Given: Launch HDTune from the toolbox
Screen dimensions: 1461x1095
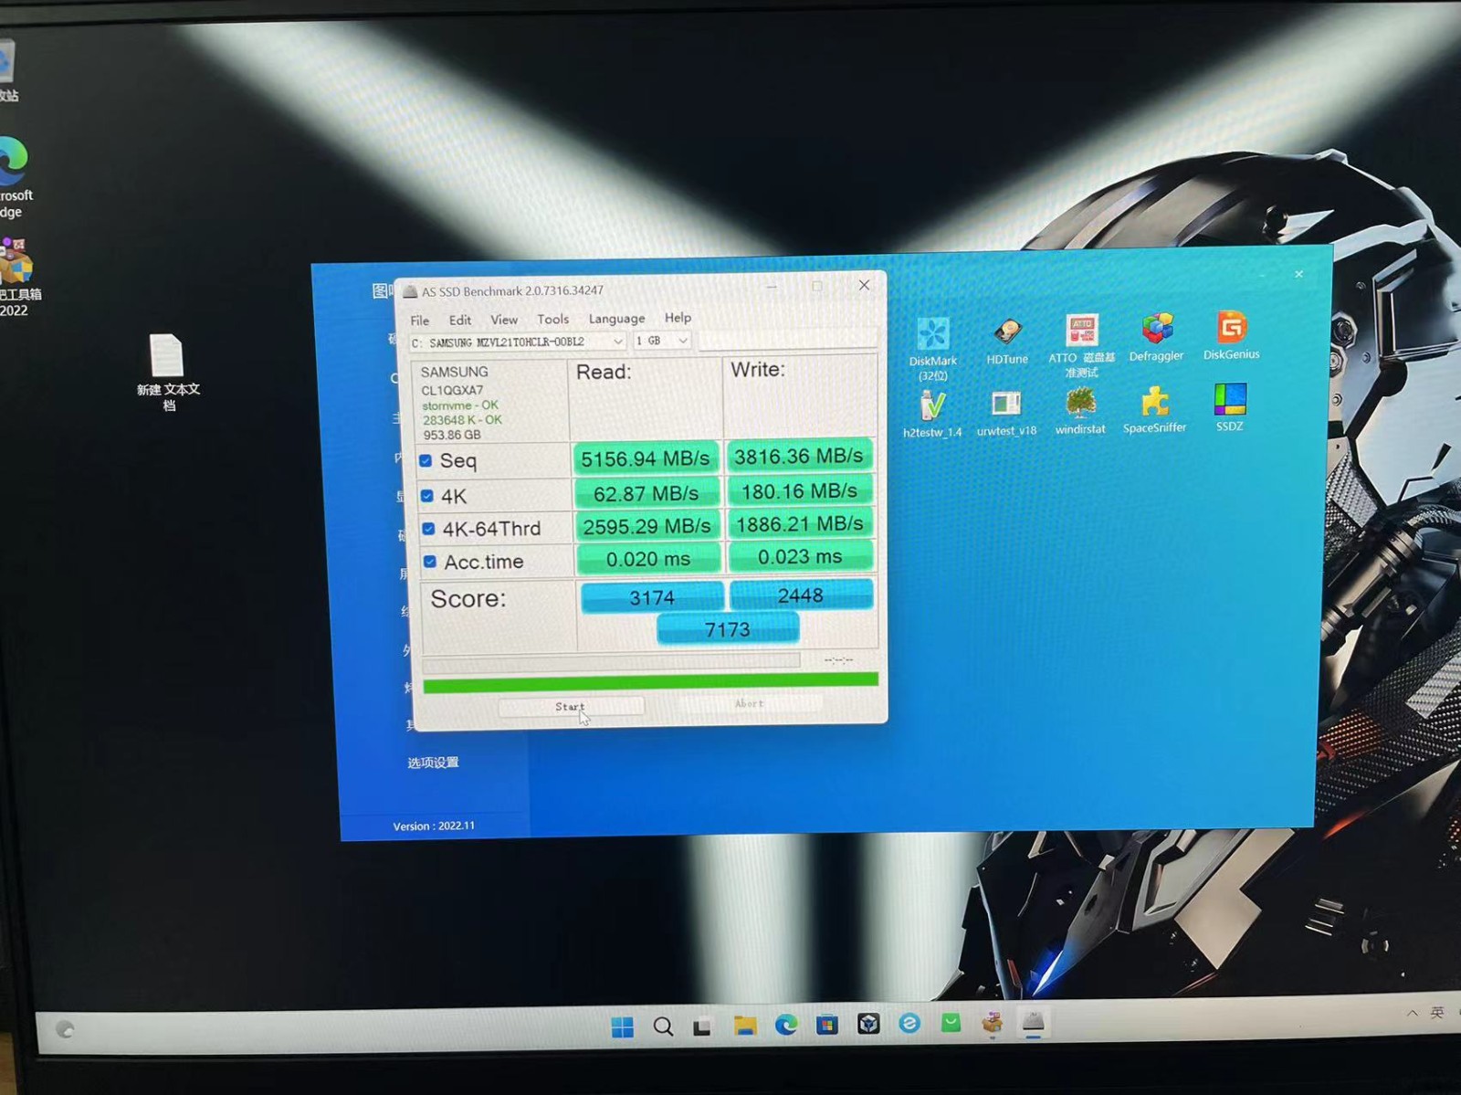Looking at the screenshot, I should pos(1007,342).
